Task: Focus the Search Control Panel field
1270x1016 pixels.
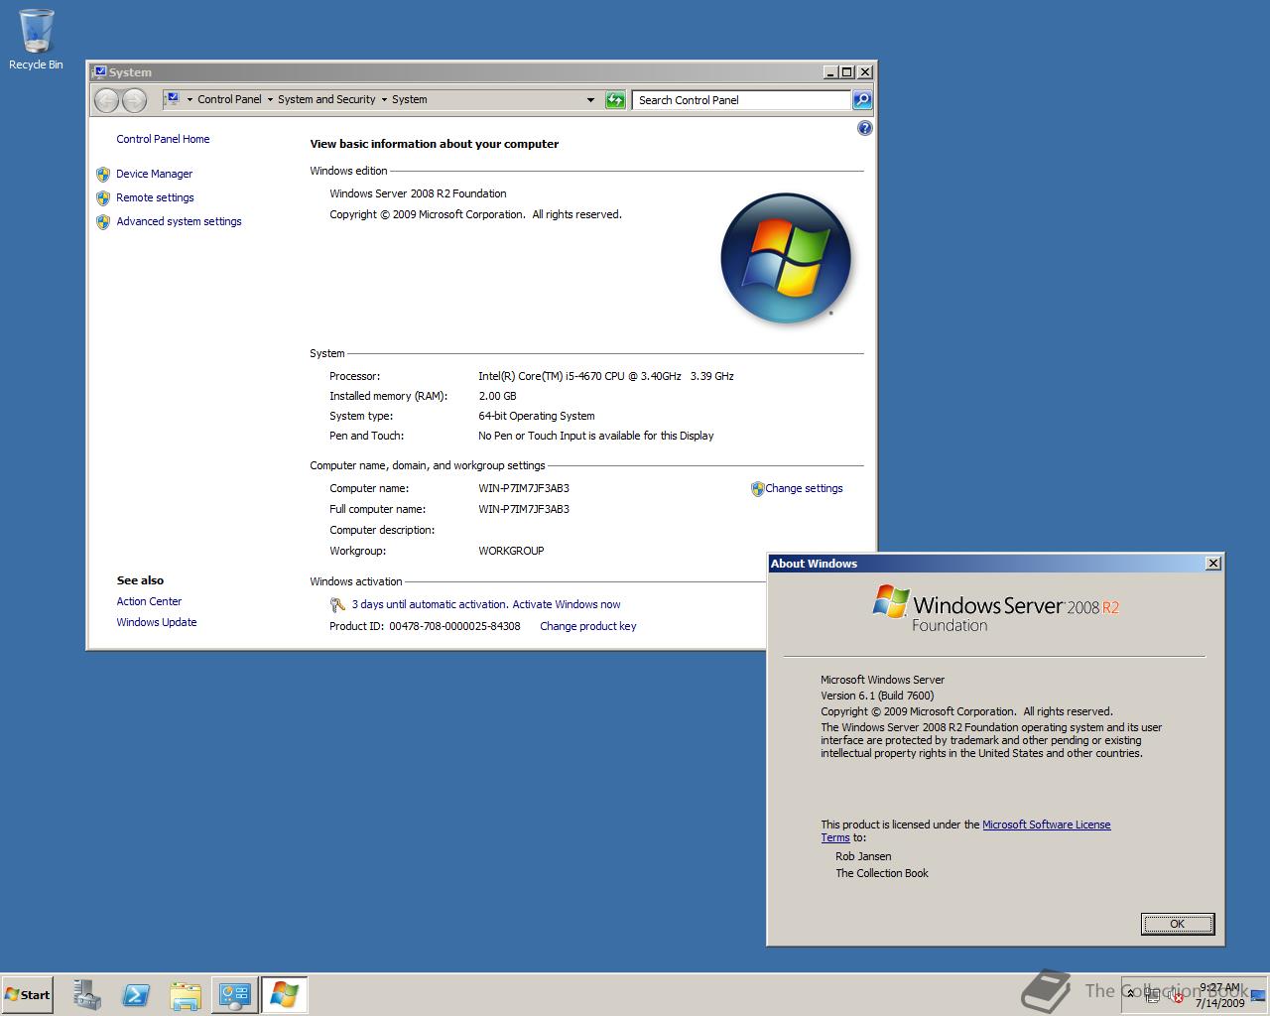Action: click(742, 100)
